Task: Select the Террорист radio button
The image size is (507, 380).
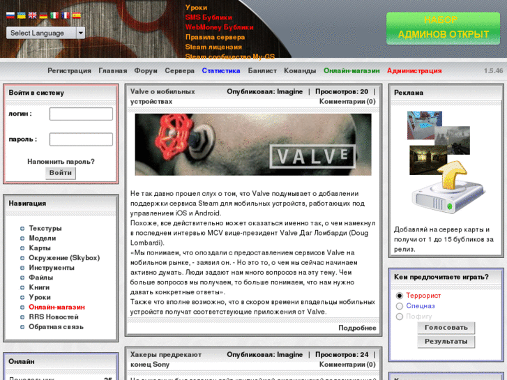Action: pos(400,296)
